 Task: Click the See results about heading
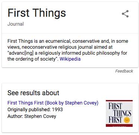[33, 93]
